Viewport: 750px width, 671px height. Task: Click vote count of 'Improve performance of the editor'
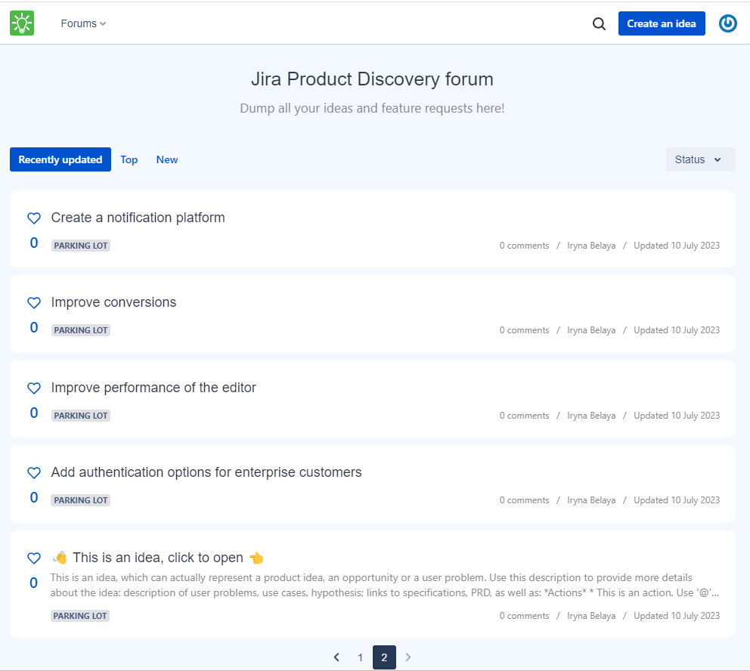tap(34, 413)
